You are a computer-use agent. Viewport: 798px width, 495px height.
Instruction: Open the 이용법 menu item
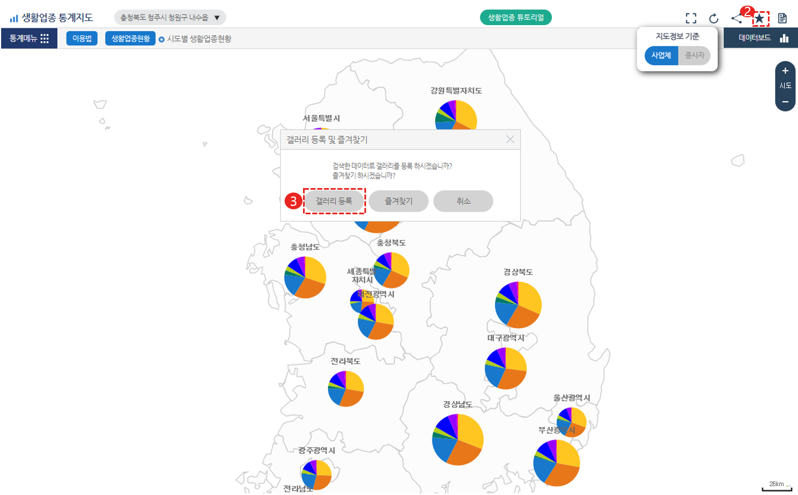(x=81, y=38)
